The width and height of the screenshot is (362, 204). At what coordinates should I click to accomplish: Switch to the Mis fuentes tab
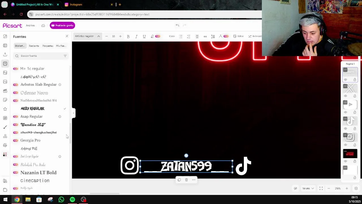[x=61, y=46]
